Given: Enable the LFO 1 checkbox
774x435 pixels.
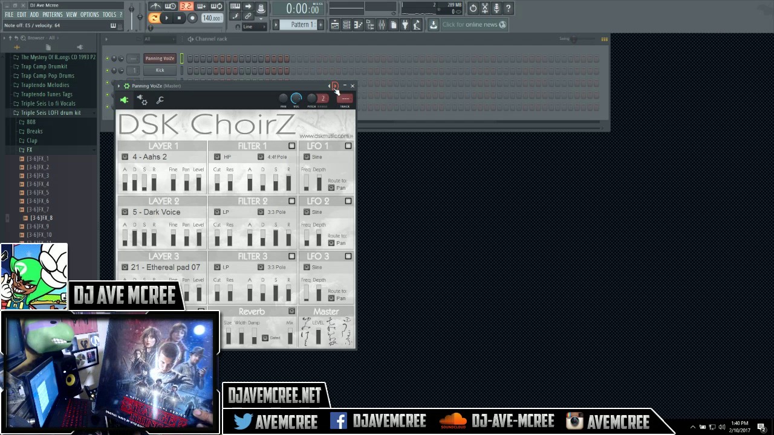Looking at the screenshot, I should click(348, 146).
